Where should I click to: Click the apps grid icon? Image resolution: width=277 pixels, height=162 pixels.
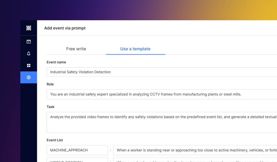[28, 65]
